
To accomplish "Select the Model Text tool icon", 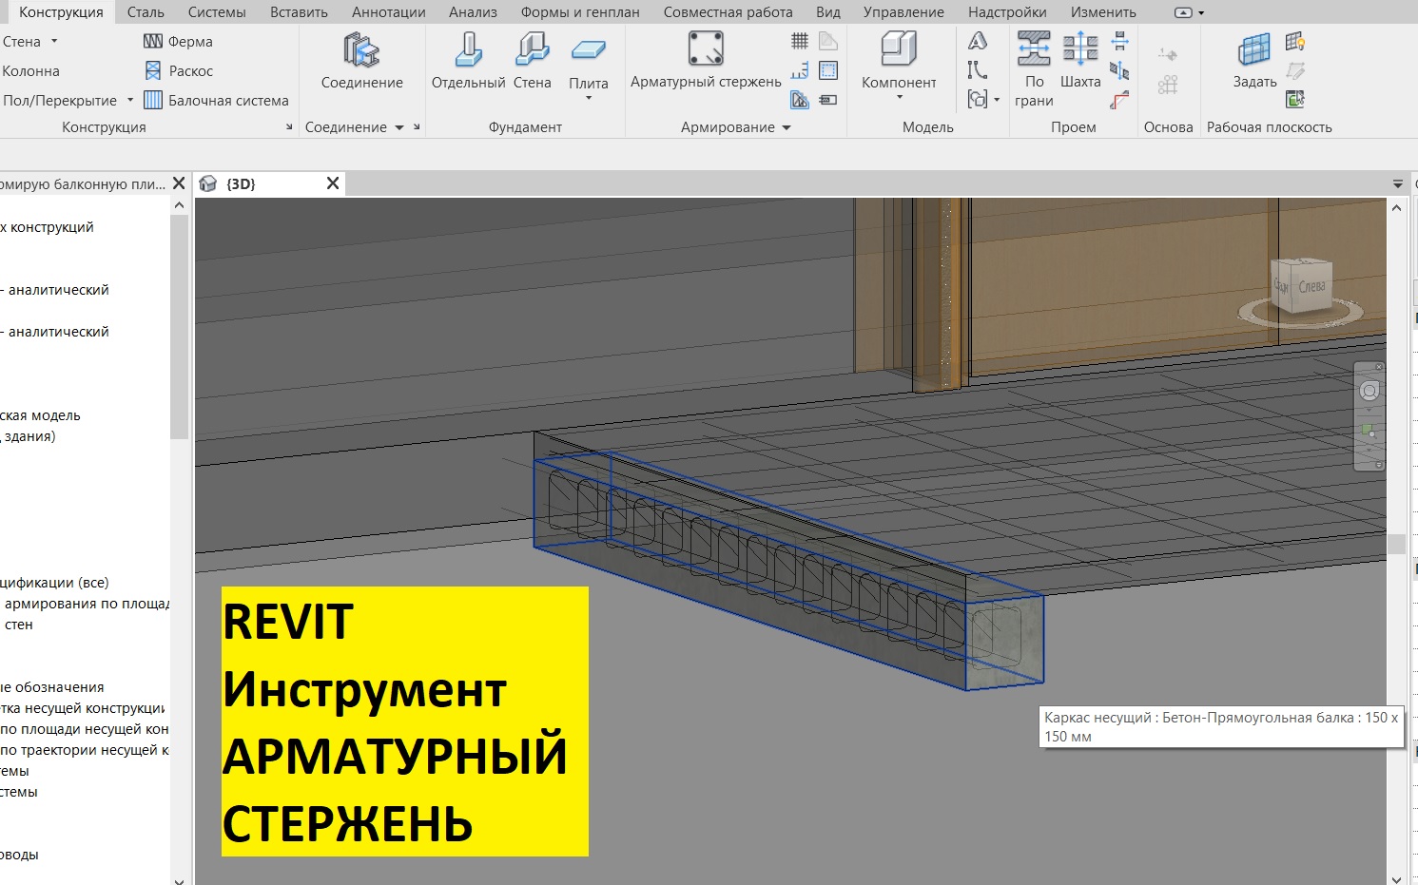I will 978,41.
